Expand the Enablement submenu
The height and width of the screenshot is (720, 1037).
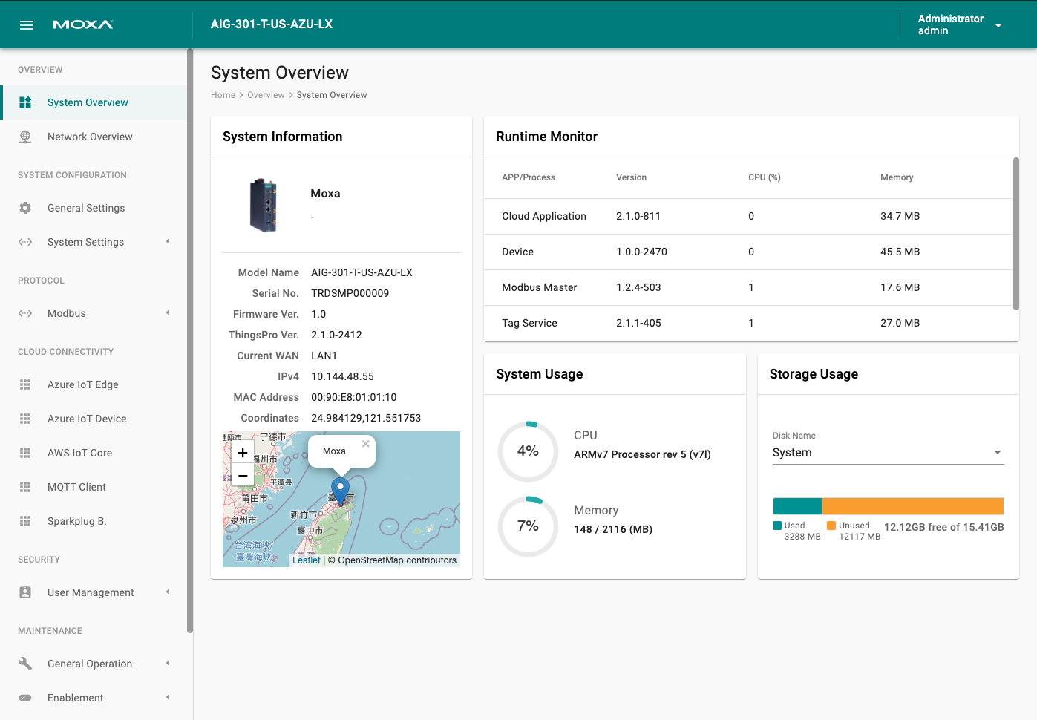coord(168,698)
